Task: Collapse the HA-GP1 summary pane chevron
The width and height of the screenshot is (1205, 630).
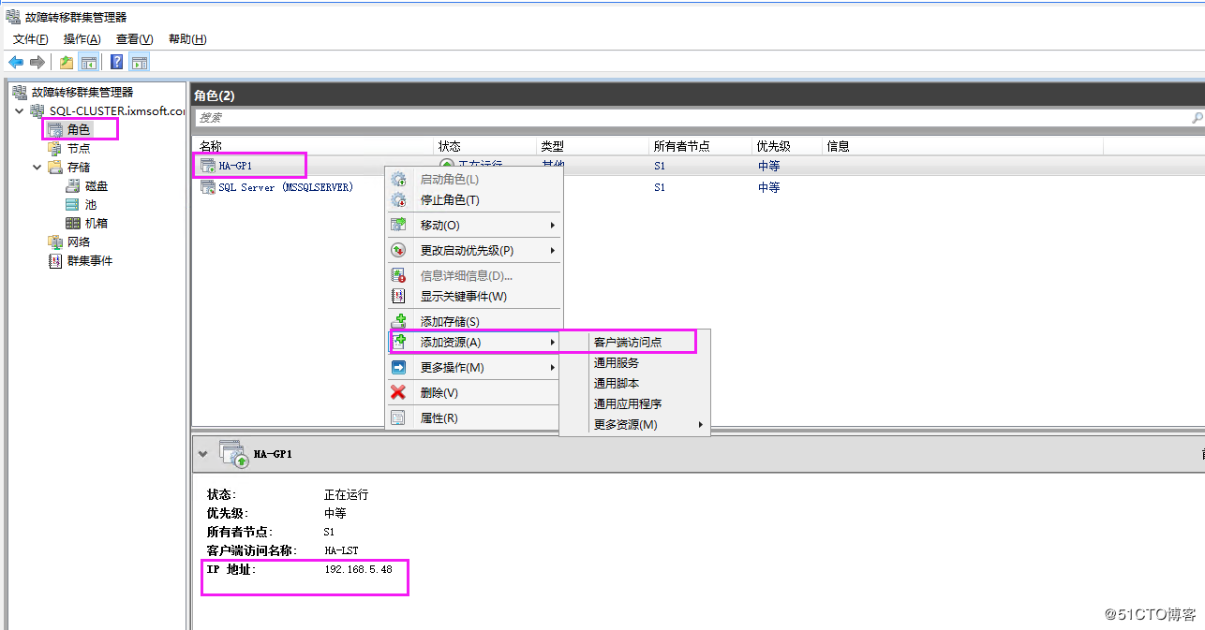Action: pos(204,453)
